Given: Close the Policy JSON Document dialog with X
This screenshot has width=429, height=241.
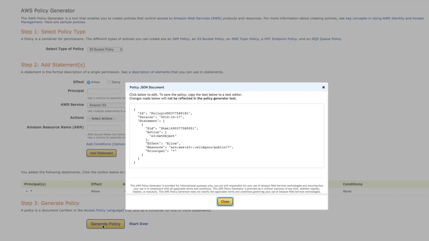Looking at the screenshot, I should (323, 87).
